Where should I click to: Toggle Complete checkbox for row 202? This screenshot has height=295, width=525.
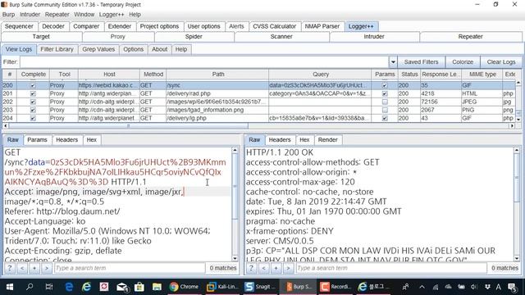[33, 102]
